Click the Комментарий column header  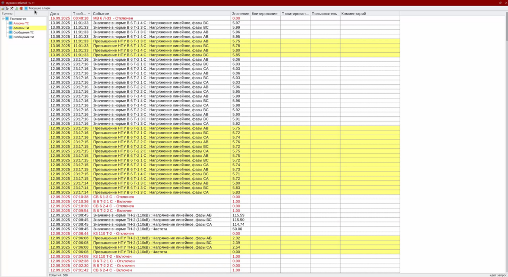[x=370, y=14]
